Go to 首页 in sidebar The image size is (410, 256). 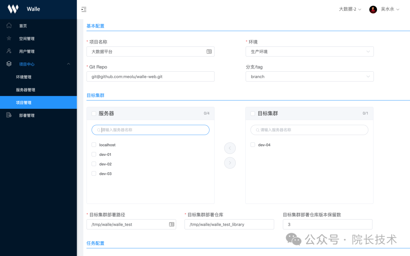pos(38,26)
